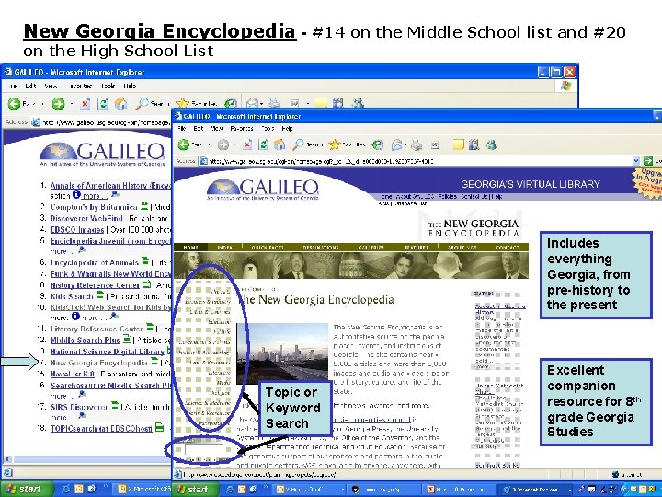Open the Compton's by Britannica link

tap(94, 207)
